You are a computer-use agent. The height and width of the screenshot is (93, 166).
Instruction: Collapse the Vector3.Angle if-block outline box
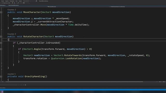point(1,49)
